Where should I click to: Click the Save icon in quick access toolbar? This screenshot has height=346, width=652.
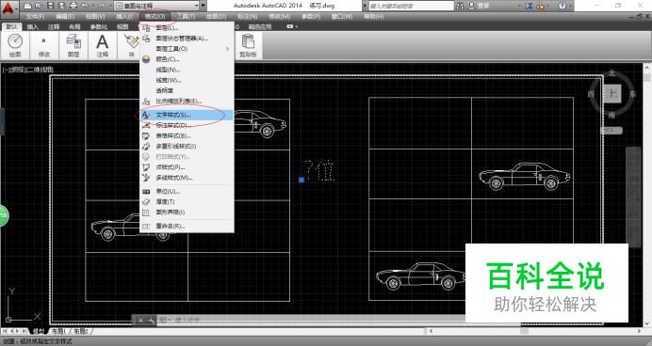50,6
